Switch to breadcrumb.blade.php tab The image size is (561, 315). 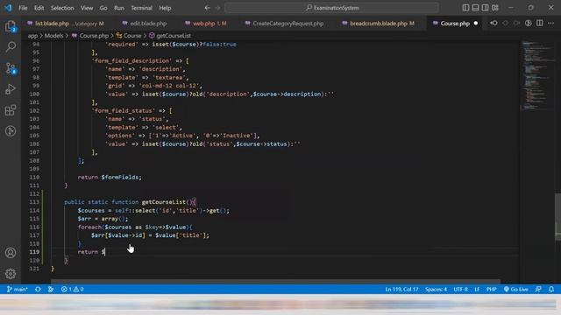tap(378, 24)
